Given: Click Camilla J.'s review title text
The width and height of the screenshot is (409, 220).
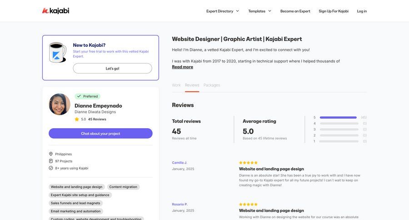Looking at the screenshot, I should (x=272, y=169).
